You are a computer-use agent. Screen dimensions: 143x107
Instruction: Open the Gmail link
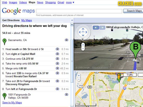click(x=61, y=2)
